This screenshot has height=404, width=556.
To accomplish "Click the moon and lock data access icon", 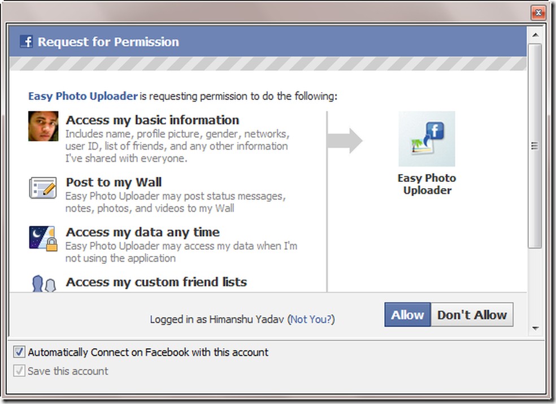I will [x=43, y=238].
